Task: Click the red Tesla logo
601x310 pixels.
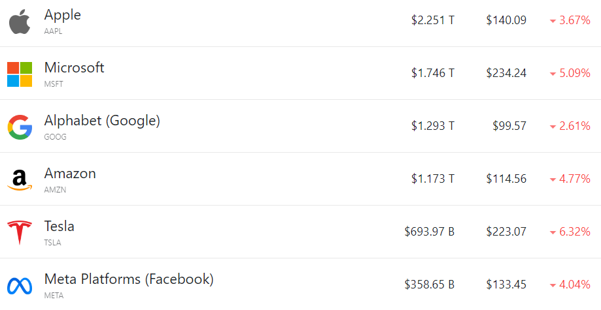Action: [20, 232]
